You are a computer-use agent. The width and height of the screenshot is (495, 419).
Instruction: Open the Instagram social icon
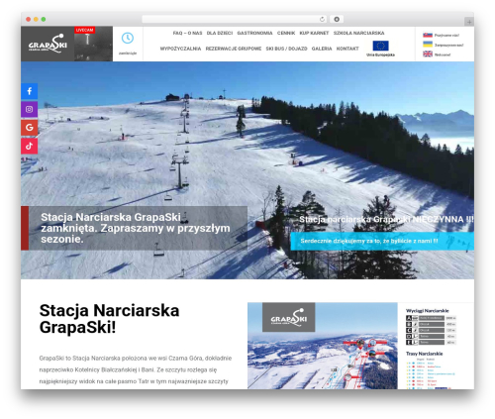pyautogui.click(x=29, y=109)
